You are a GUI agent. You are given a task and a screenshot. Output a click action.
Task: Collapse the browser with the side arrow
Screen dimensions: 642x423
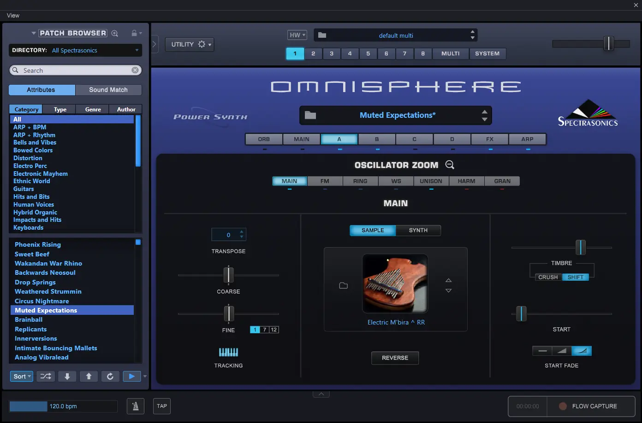click(155, 44)
